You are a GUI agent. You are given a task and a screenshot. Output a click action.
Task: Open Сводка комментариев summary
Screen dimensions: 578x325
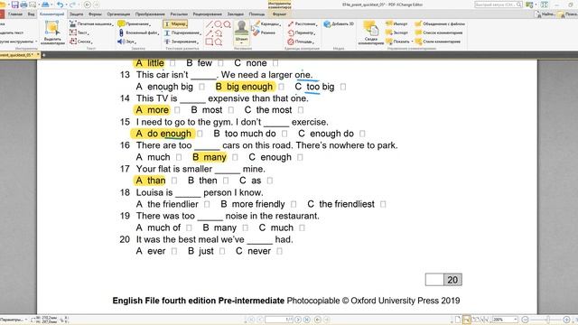click(x=370, y=33)
